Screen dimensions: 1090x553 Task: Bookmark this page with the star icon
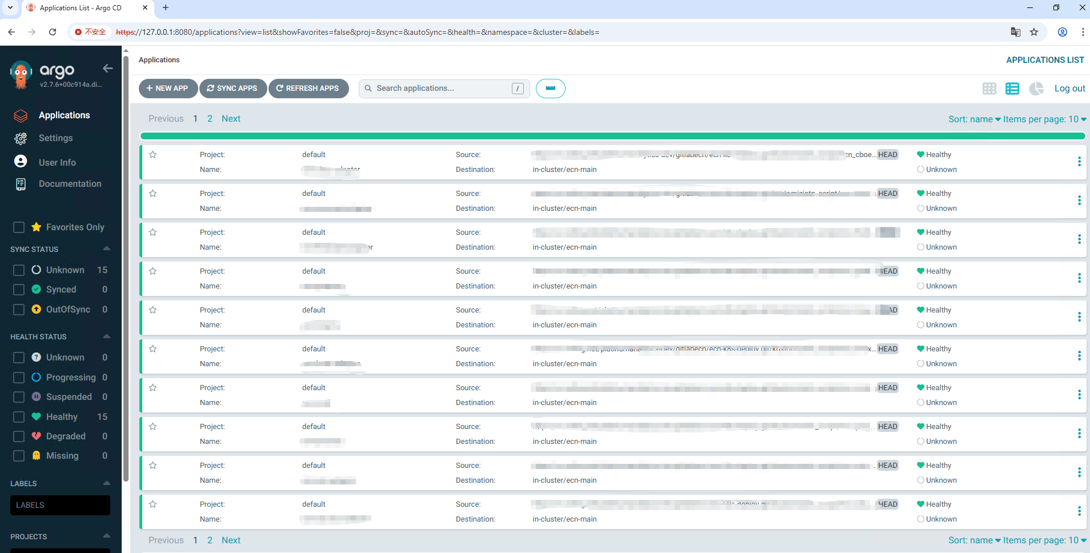pos(1034,32)
